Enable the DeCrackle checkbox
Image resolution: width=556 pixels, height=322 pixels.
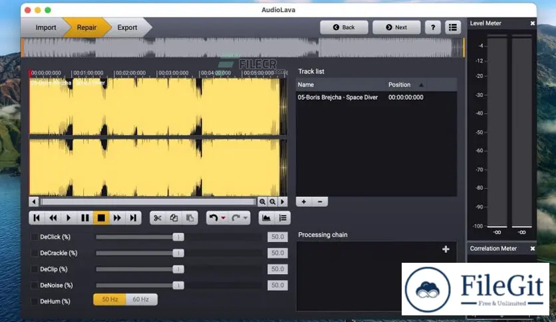[x=35, y=253]
